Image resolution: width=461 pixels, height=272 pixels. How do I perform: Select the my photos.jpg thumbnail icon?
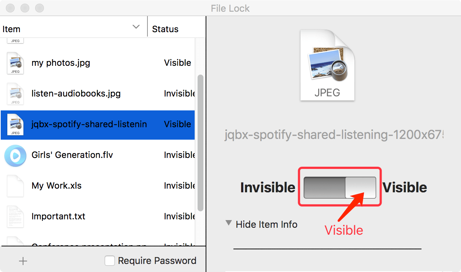pos(15,63)
